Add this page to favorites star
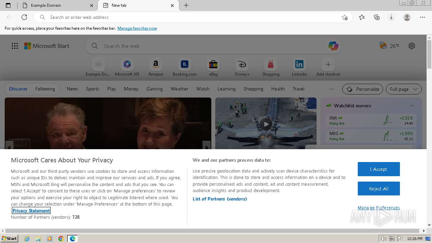 click(345, 17)
